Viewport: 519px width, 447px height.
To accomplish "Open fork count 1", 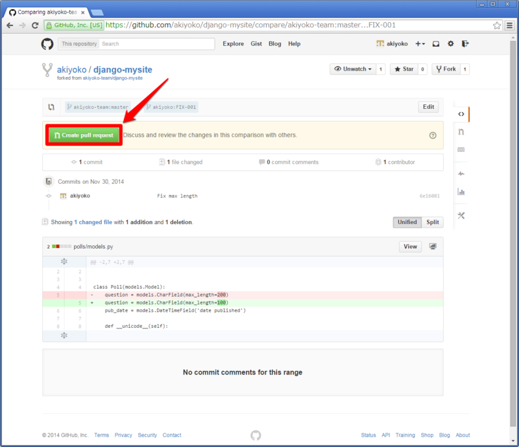I will pos(465,69).
